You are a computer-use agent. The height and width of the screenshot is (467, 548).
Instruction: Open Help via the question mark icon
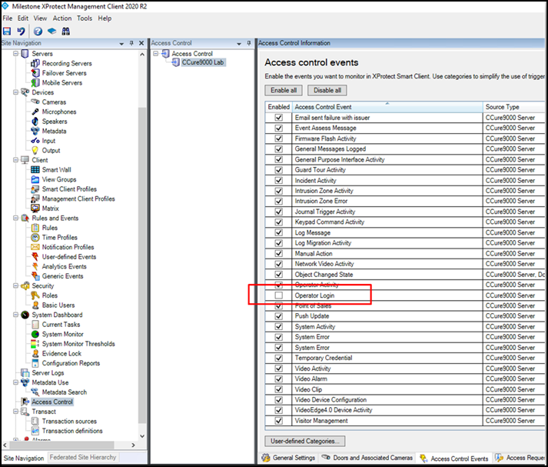[x=38, y=31]
